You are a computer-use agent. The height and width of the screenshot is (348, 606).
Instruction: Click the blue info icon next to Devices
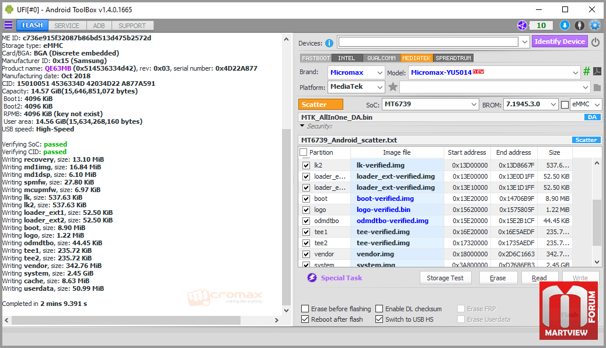pyautogui.click(x=329, y=43)
